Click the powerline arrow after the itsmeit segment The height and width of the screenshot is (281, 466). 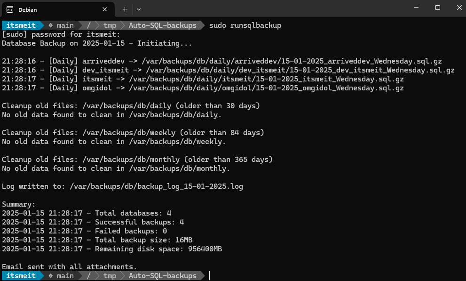click(x=42, y=25)
